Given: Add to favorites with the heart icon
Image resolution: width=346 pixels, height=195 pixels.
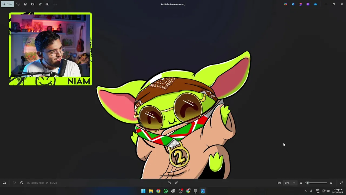Looking at the screenshot, I should point(14,183).
